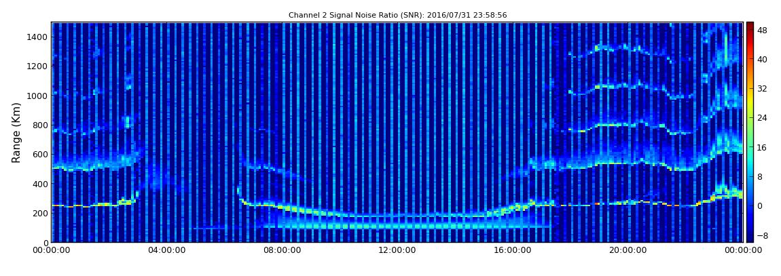Click the 600 tick label on the range axis
This screenshot has height=276, width=781.
(x=40, y=154)
